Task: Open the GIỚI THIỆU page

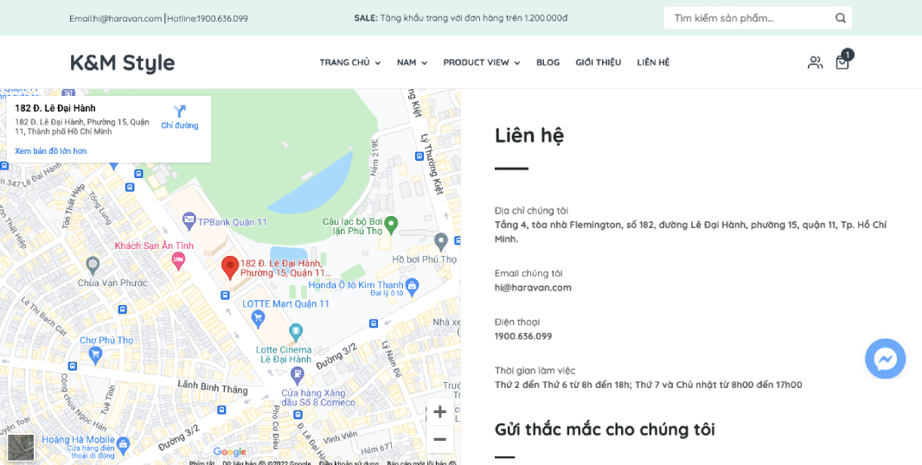Action: 598,62
